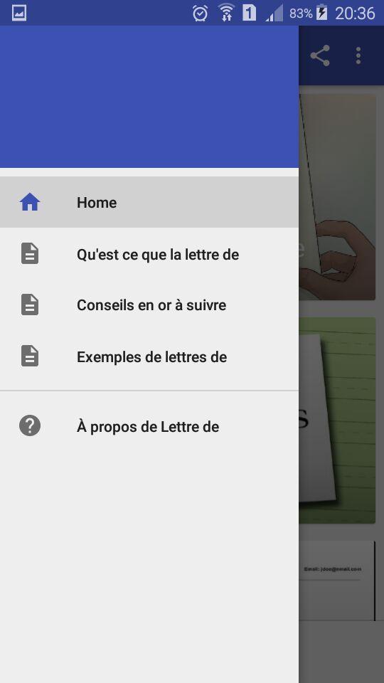This screenshot has height=683, width=384.
Task: Tap the dimmed hand holding letter image
Action: (337, 197)
